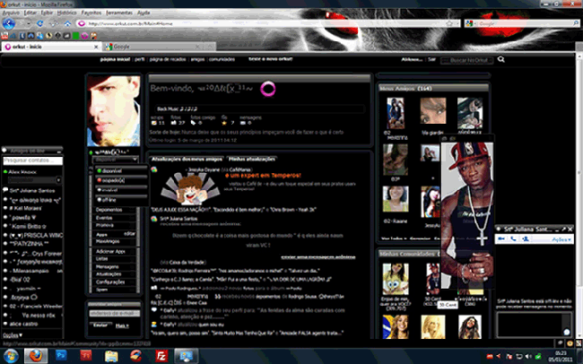Screen dimensions: 583x364
Task: Click the pink orkut bookmark icon
Action: [x=85, y=36]
